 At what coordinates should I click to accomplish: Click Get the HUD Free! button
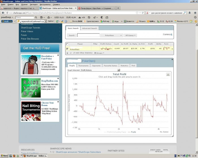[x=40, y=48]
